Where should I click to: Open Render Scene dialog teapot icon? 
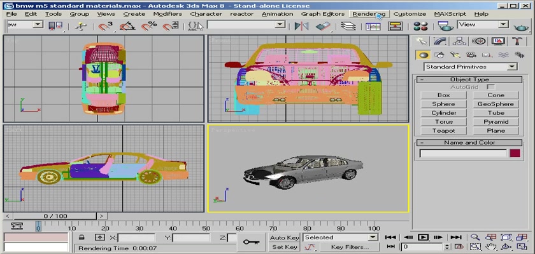[x=445, y=26]
